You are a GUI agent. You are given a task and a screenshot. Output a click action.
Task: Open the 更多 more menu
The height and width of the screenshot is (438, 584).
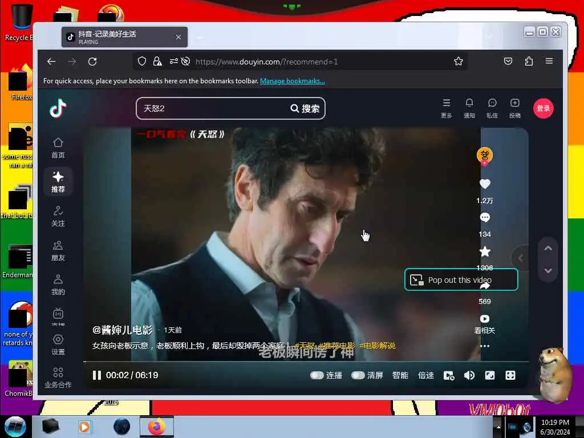point(447,108)
